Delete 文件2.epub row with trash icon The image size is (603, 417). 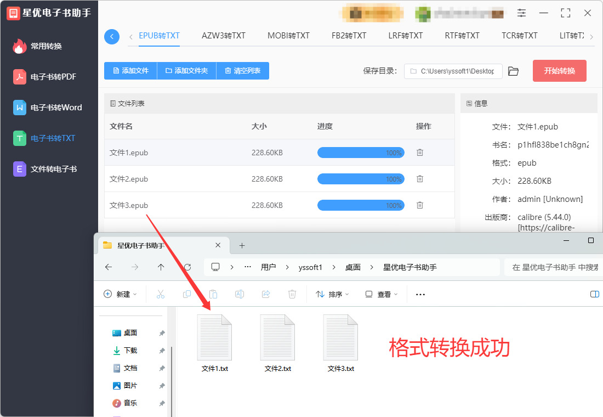pyautogui.click(x=420, y=179)
